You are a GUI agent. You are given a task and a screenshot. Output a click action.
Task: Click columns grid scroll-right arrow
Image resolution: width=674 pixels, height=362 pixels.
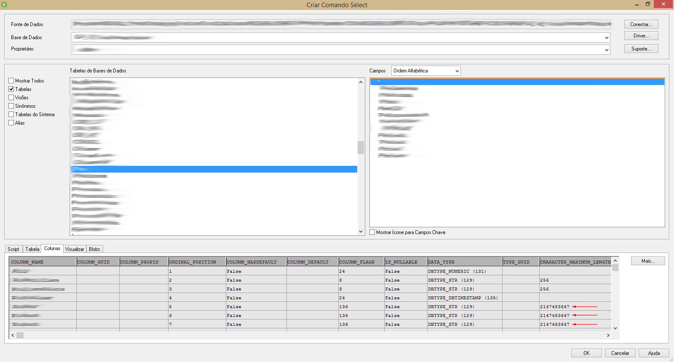click(608, 335)
